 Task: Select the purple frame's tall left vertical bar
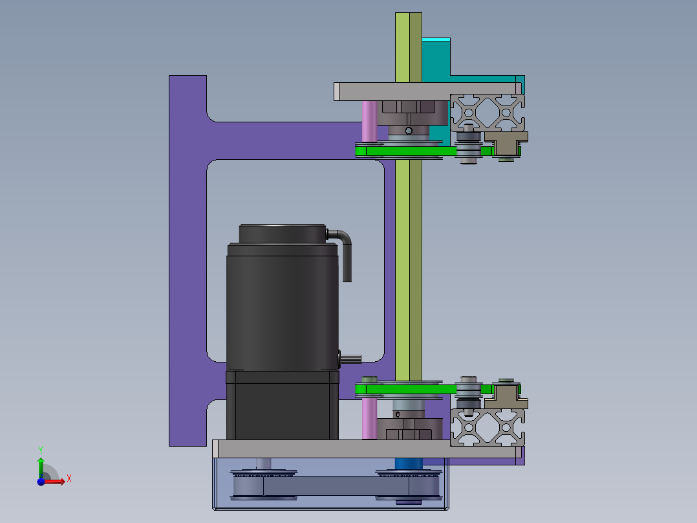(x=188, y=260)
